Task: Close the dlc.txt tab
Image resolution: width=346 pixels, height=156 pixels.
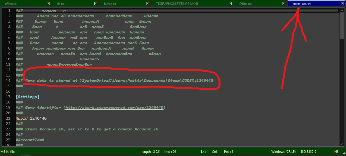Action: 96,4
